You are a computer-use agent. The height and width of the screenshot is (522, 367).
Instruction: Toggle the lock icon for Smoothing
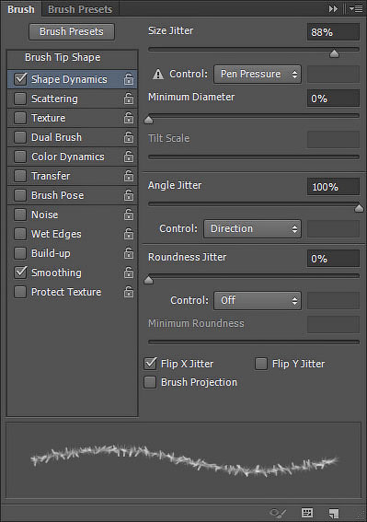point(129,273)
